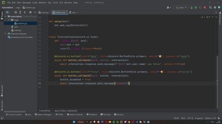This screenshot has height=124, width=222.
Task: Select main.py in project tree
Action: click(16, 30)
